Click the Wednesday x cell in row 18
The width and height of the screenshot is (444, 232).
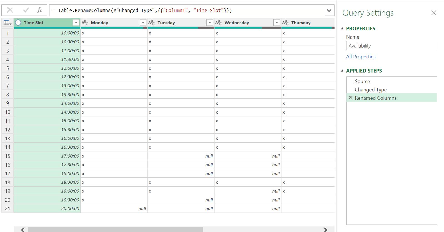pos(248,182)
